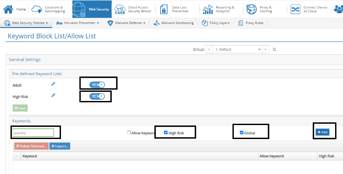
Task: Go to the Home icon
Action: click(x=8, y=9)
